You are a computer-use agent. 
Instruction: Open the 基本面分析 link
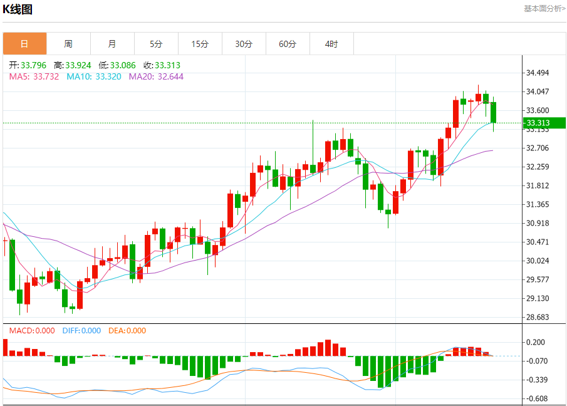[x=544, y=8]
